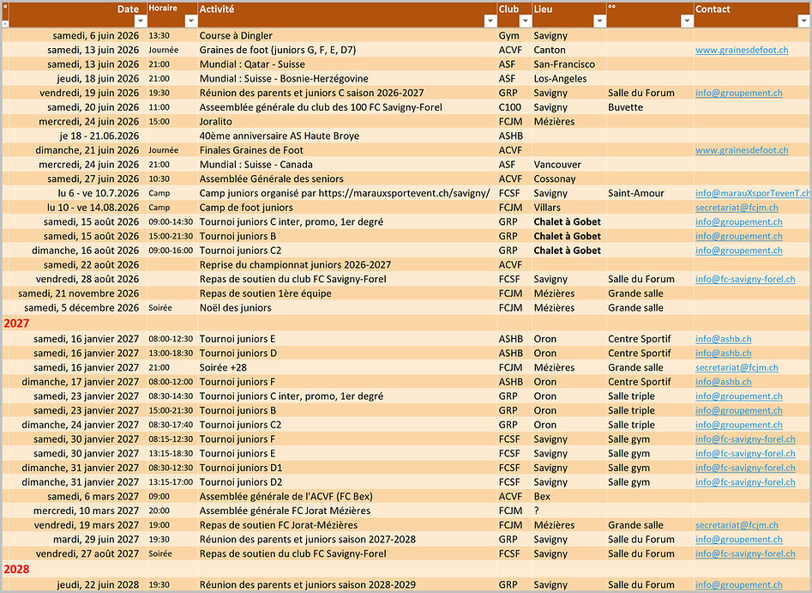
Task: Open the Horaire column filter dropdown
Action: pyautogui.click(x=191, y=21)
